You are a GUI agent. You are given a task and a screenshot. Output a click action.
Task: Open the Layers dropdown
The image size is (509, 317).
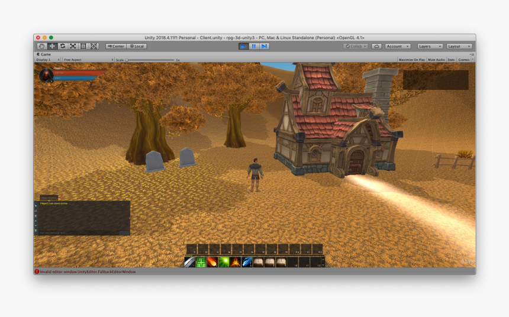pos(430,46)
